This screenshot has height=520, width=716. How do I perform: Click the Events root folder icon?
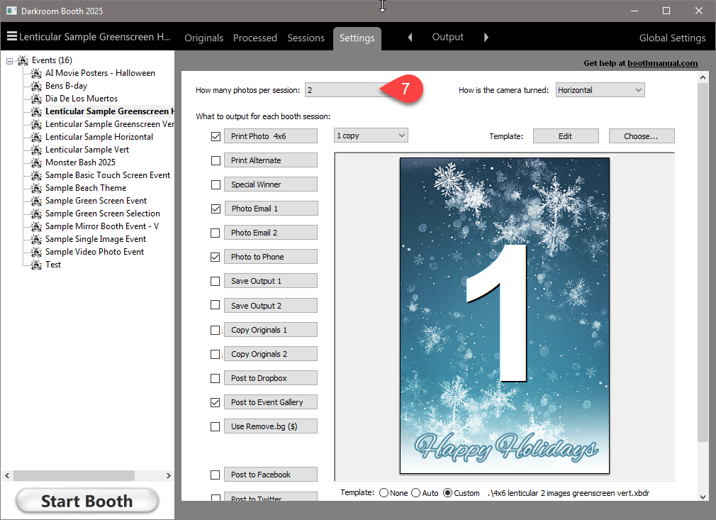pyautogui.click(x=23, y=60)
